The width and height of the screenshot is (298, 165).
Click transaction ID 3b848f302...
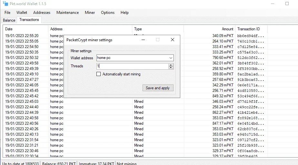(x=251, y=63)
